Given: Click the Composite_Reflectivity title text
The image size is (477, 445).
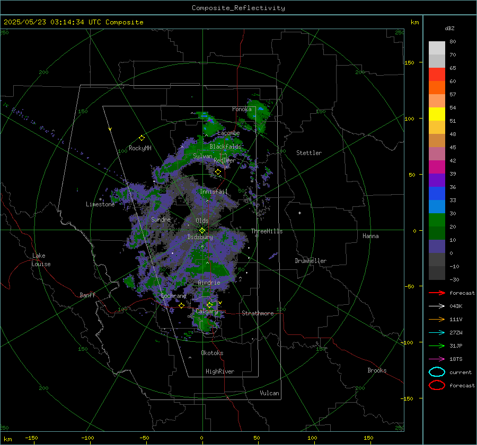Looking at the screenshot, I should (x=238, y=8).
